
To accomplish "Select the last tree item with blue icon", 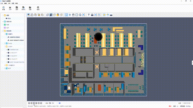I will [x=8, y=68].
